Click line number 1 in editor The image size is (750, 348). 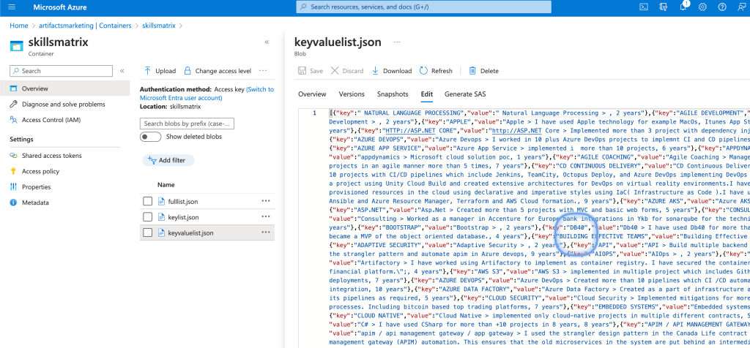tap(314, 113)
